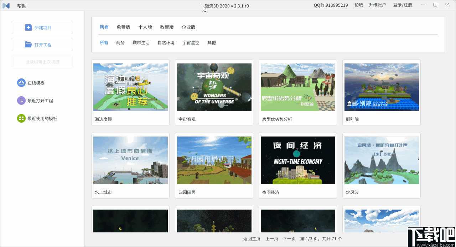Open the 房型优劣势分析 template thumbnail
Screen dimensions: 456x247
298,87
